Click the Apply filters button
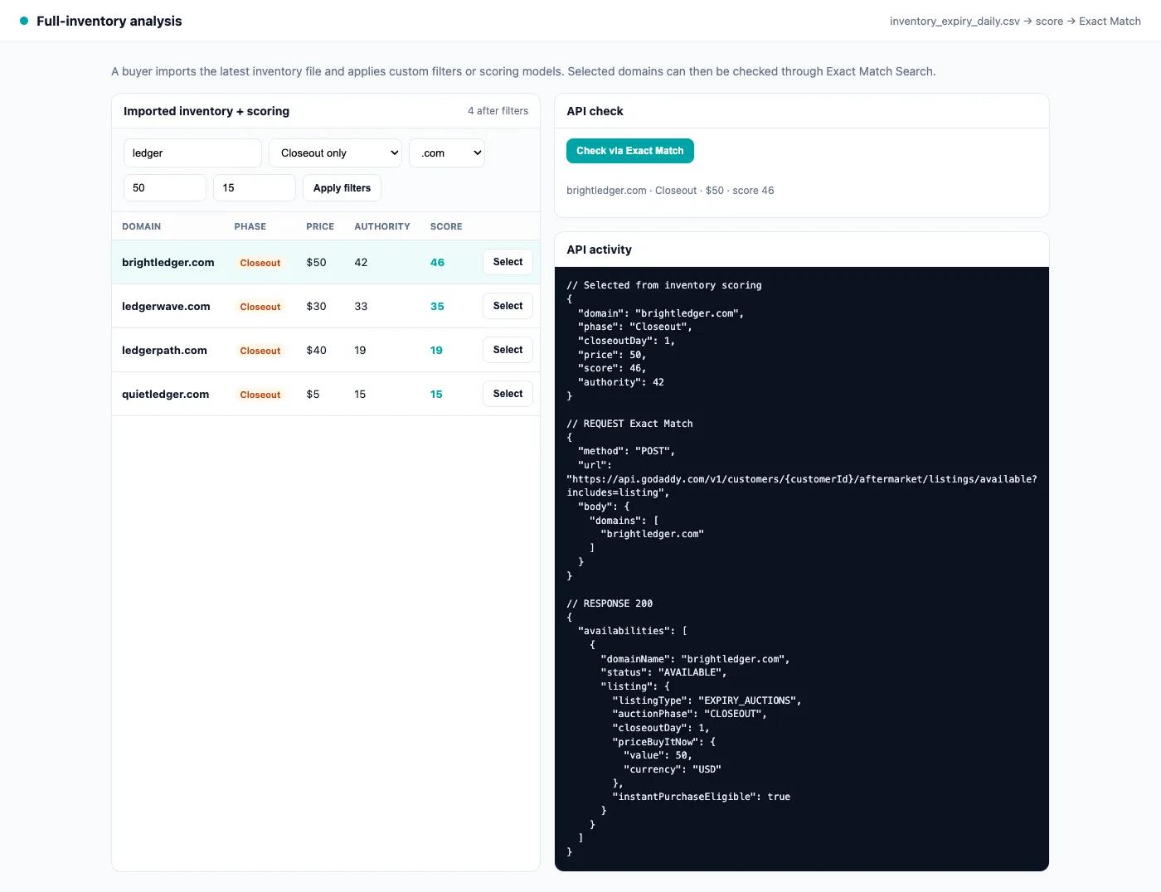This screenshot has width=1161, height=892. tap(342, 188)
